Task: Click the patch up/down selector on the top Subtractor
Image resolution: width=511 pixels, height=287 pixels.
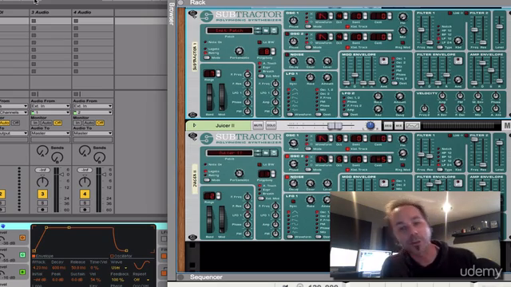Action: (258, 30)
